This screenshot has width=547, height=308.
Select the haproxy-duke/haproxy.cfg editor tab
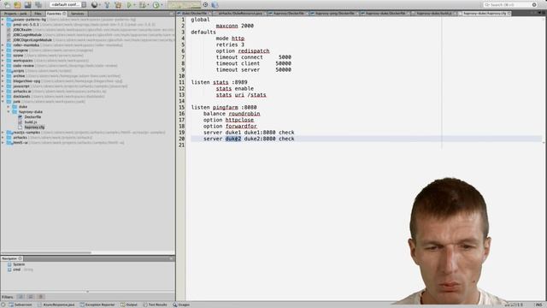coord(485,14)
